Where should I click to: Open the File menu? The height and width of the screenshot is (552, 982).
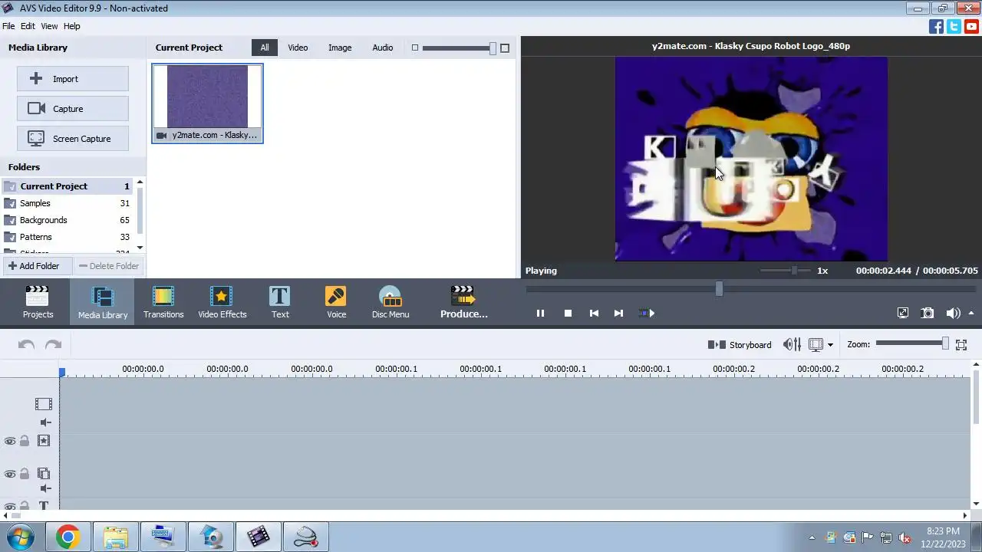pyautogui.click(x=8, y=26)
